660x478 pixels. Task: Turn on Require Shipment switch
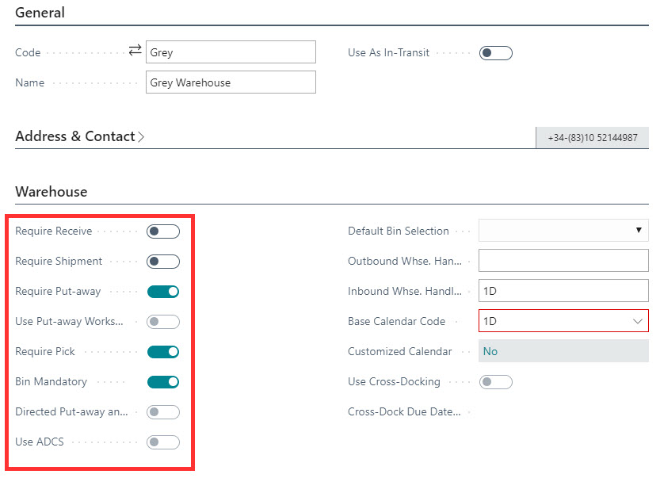pyautogui.click(x=163, y=262)
